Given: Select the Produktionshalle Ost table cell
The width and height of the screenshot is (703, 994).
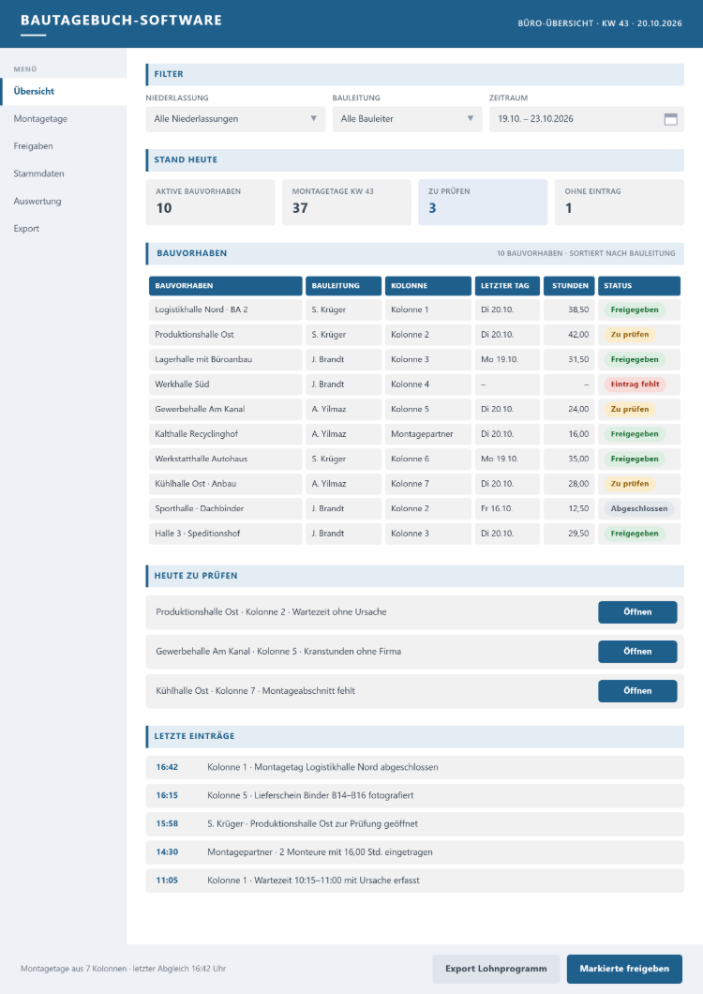Looking at the screenshot, I should pos(226,335).
